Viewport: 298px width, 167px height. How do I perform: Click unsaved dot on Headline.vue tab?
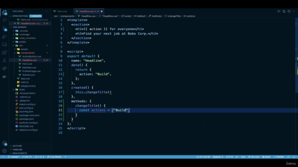pos(102,11)
